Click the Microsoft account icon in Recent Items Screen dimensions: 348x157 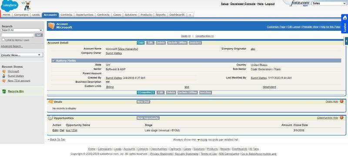click(4, 72)
